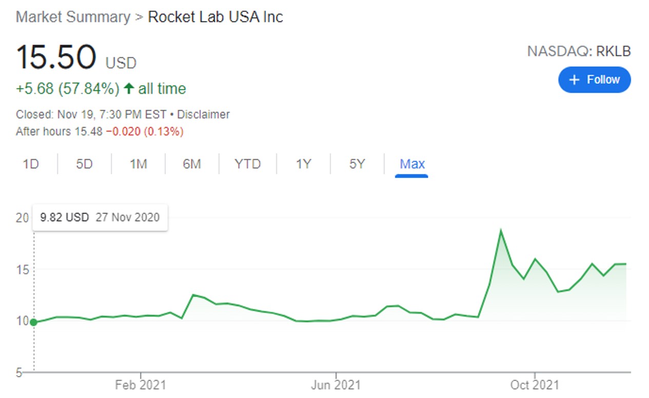
Task: Click the Jun 2021 axis label
Action: point(337,384)
